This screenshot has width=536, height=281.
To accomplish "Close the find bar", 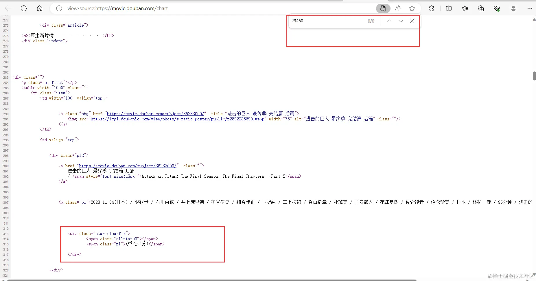I will coord(412,21).
